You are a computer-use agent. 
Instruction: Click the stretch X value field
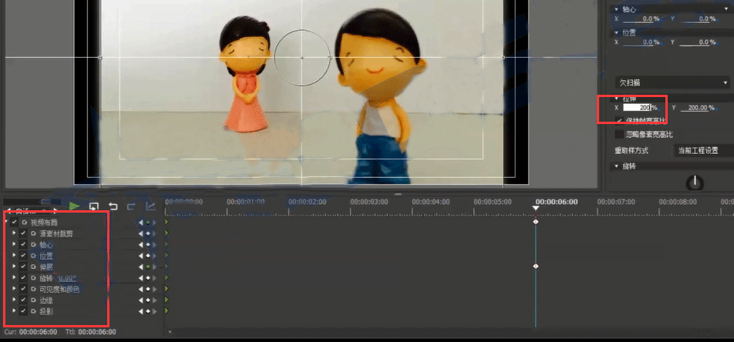pyautogui.click(x=638, y=108)
